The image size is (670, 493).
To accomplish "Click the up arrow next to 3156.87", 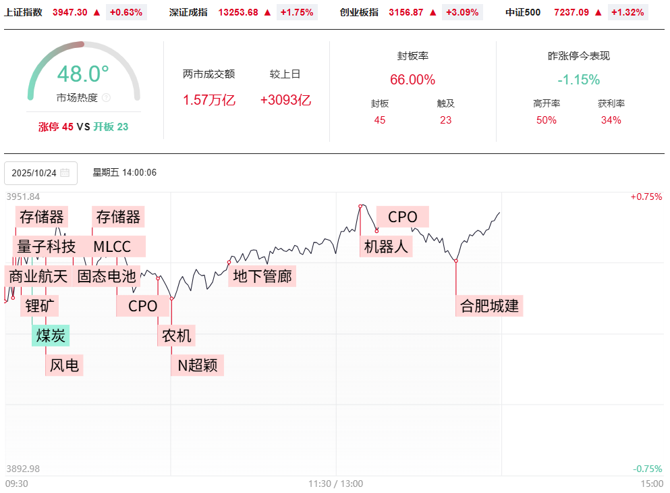I will coord(433,12).
